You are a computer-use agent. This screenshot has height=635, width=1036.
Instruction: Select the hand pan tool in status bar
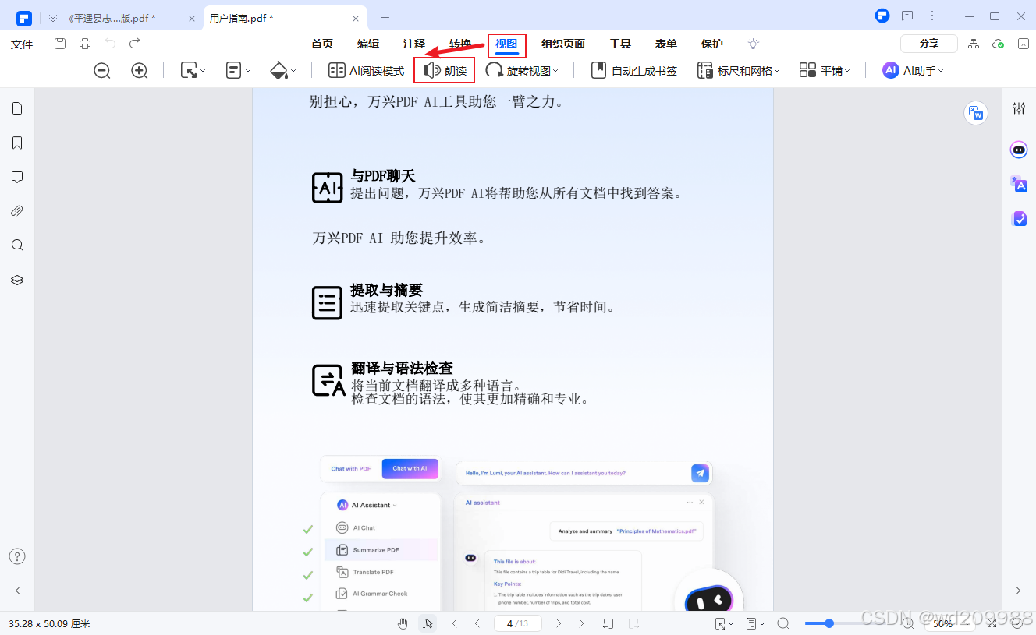pos(403,623)
